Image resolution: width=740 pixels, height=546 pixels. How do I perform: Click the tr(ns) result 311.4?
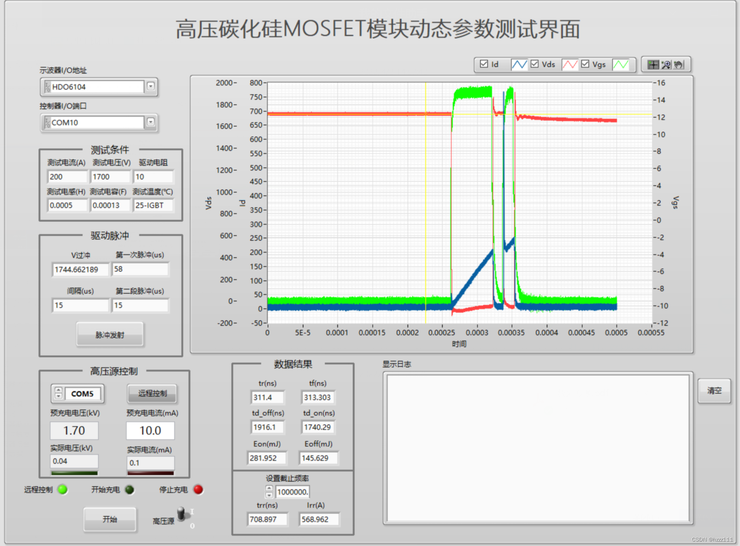267,397
